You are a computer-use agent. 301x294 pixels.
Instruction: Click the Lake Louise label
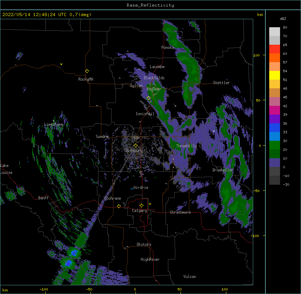pyautogui.click(x=6, y=169)
